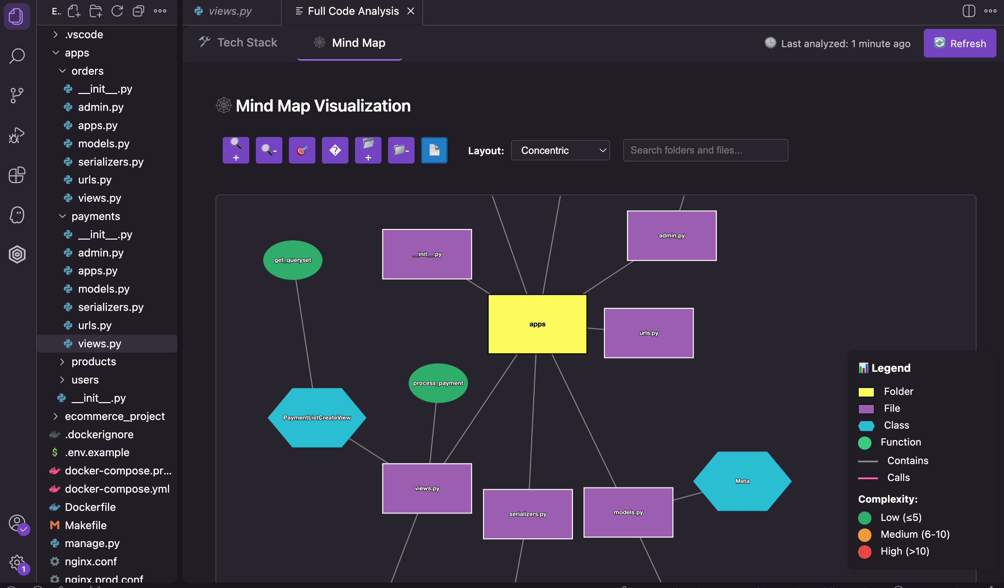The image size is (1004, 588).
Task: Click the magnifier-minus zoom out button
Action: (269, 150)
